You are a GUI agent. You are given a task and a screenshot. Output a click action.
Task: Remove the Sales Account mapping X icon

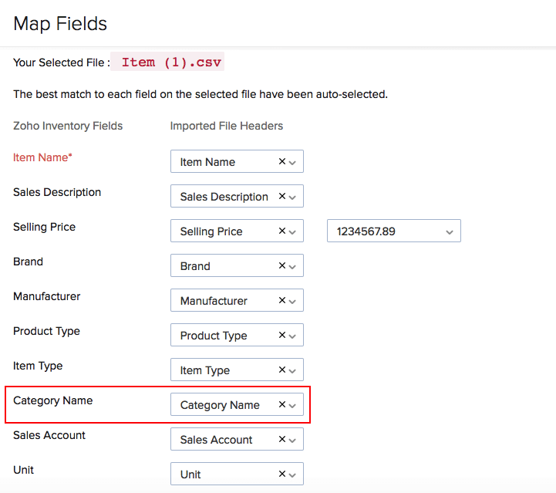(281, 440)
